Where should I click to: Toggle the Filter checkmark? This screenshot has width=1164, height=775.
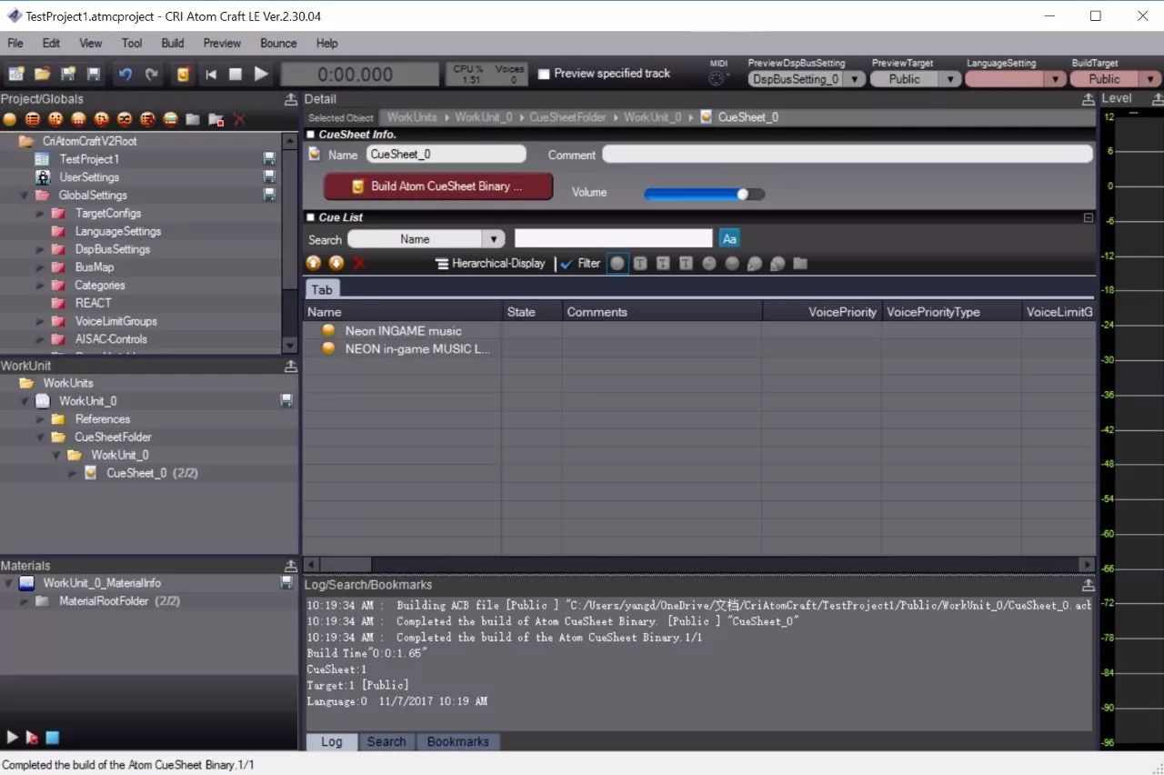click(x=567, y=264)
